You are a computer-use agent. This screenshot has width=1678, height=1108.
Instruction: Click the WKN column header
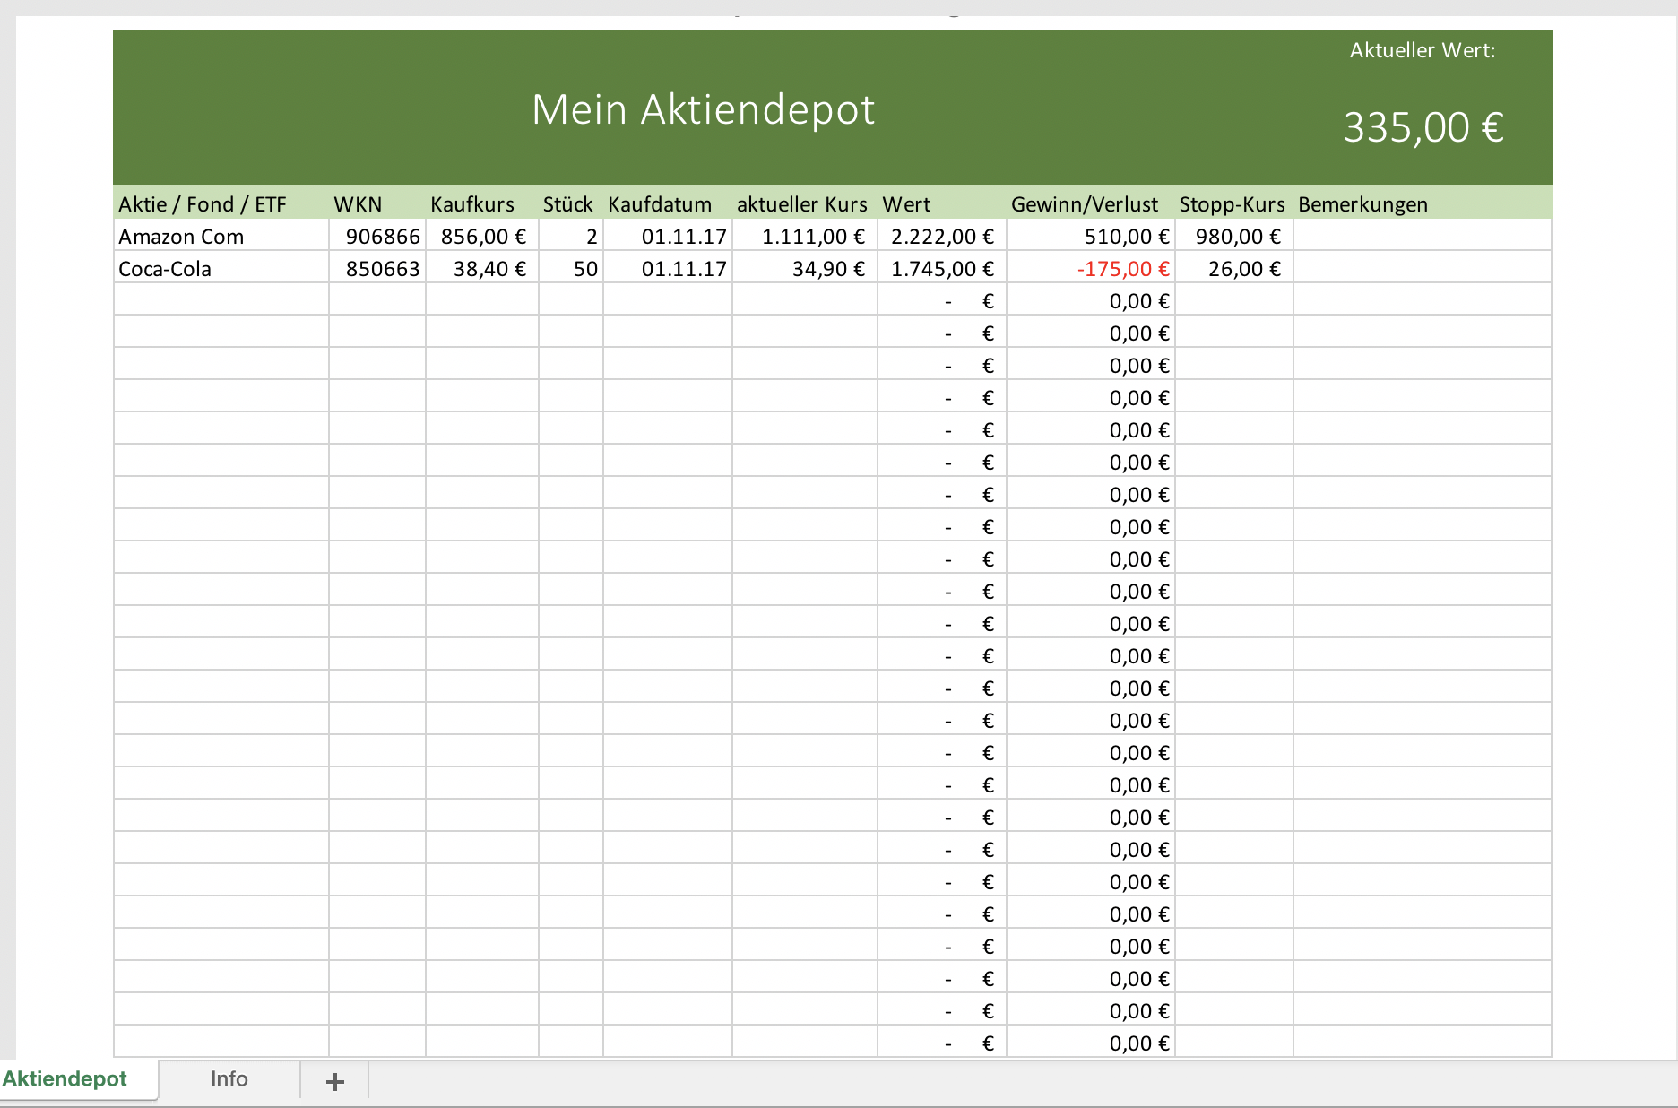point(359,204)
